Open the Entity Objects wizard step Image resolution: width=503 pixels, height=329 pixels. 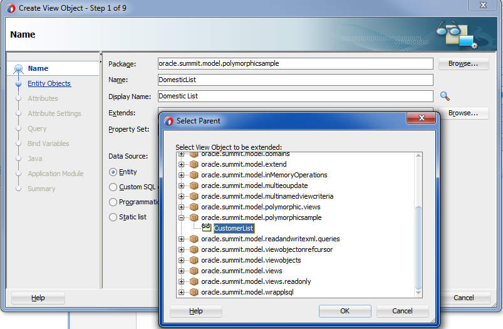[49, 83]
